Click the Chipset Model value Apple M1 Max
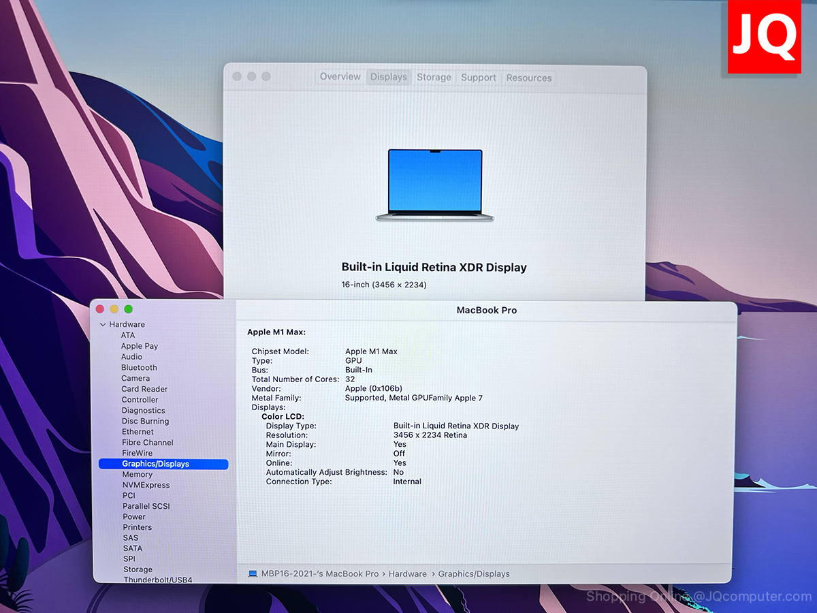This screenshot has width=817, height=613. tap(372, 351)
